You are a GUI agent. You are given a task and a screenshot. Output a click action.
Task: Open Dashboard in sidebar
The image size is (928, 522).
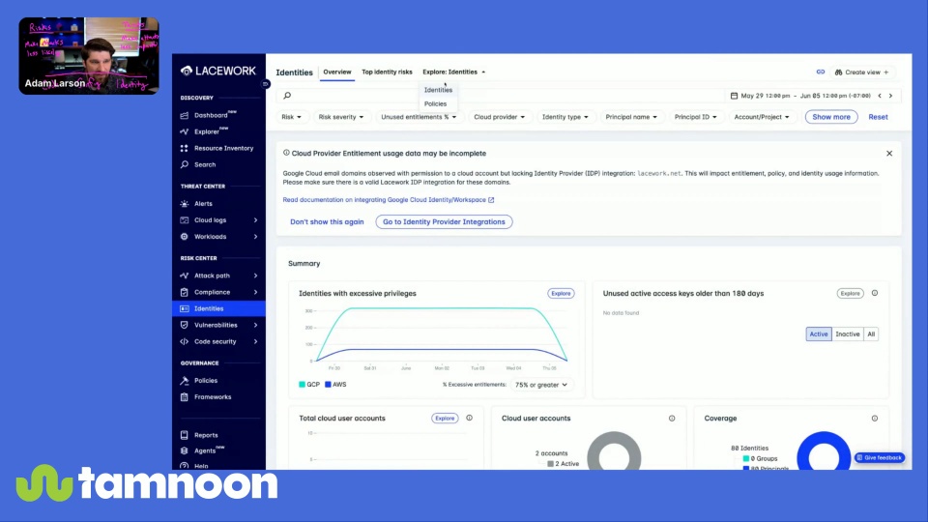(x=211, y=115)
